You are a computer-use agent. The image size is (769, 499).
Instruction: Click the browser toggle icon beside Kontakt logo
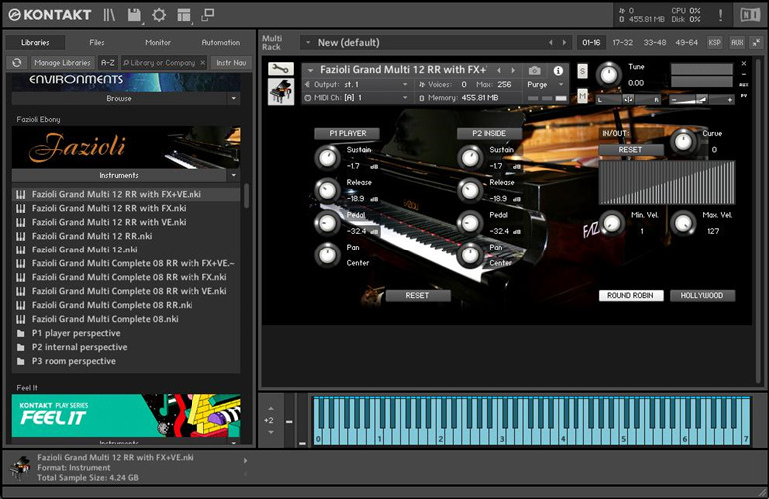pyautogui.click(x=108, y=15)
